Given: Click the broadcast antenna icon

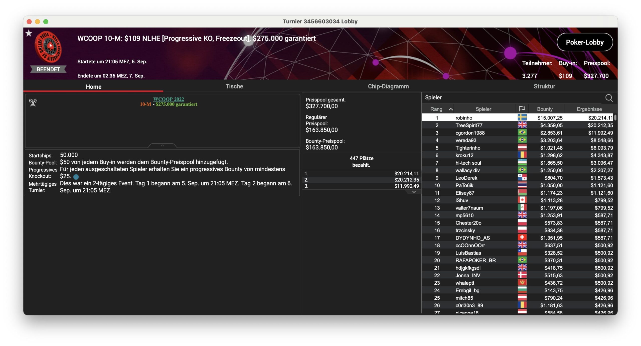Looking at the screenshot, I should click(x=33, y=102).
